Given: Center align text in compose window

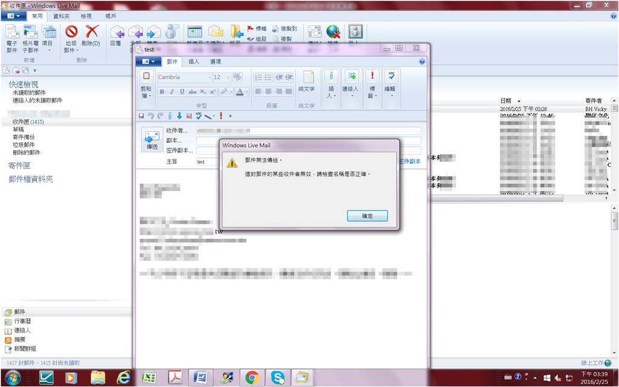Looking at the screenshot, I should coord(268,92).
